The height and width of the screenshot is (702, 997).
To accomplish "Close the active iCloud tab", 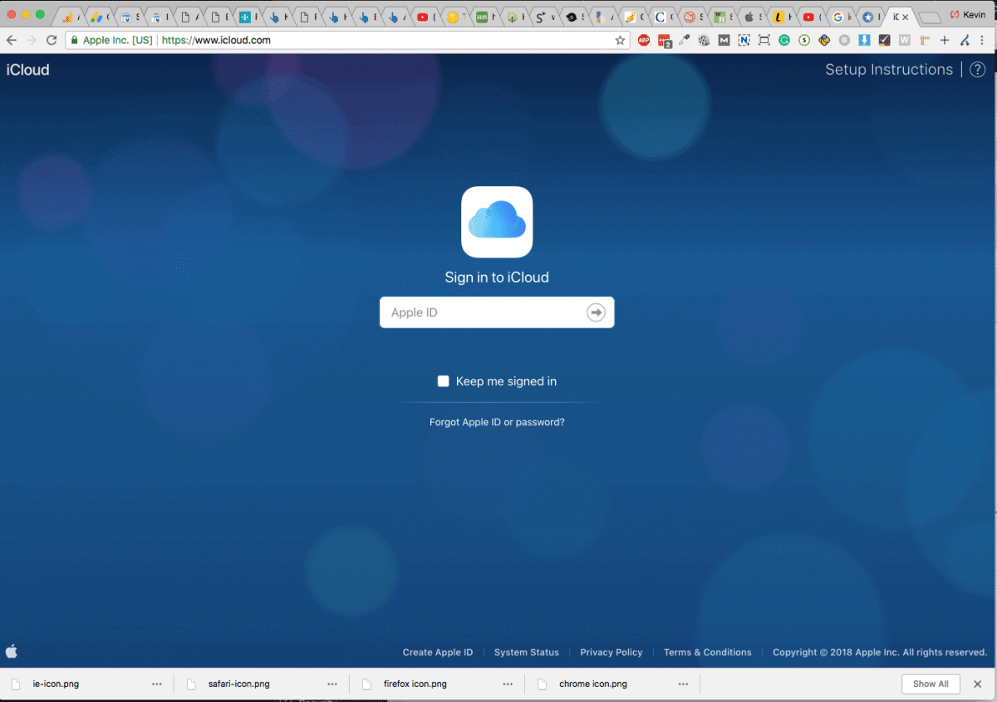I will [x=906, y=17].
